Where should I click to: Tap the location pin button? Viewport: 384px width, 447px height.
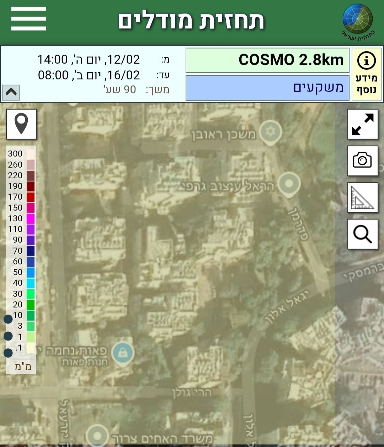pos(21,124)
